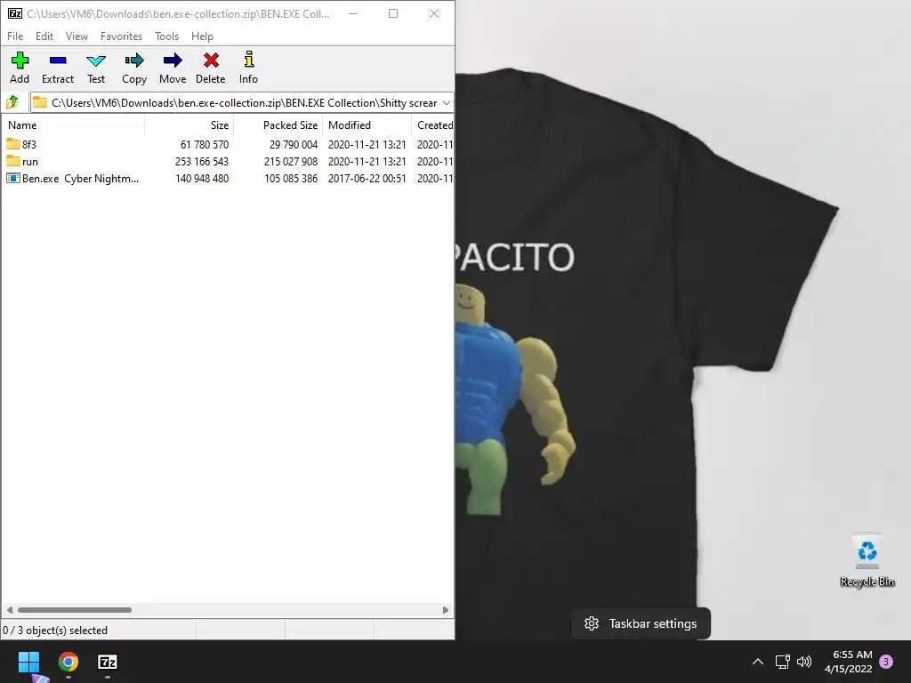The image size is (911, 683).
Task: Click the size value 61 780 570
Action: coord(205,144)
